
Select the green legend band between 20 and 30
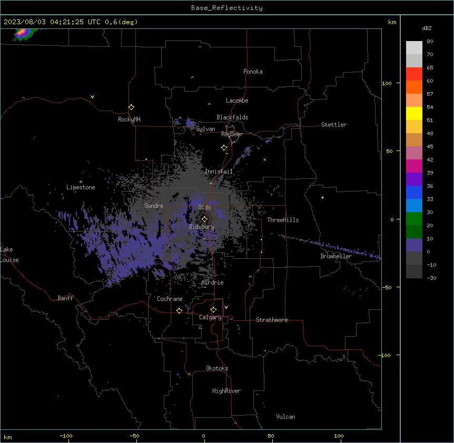pos(414,219)
